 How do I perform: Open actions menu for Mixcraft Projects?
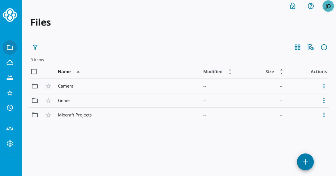point(324,115)
